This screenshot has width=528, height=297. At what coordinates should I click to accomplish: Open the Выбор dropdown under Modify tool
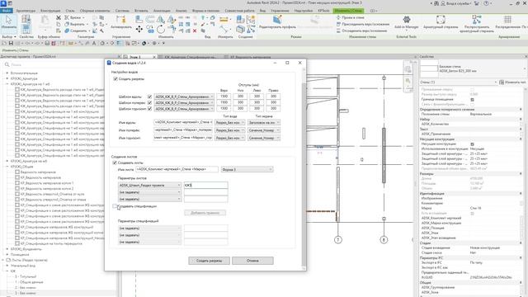9,36
